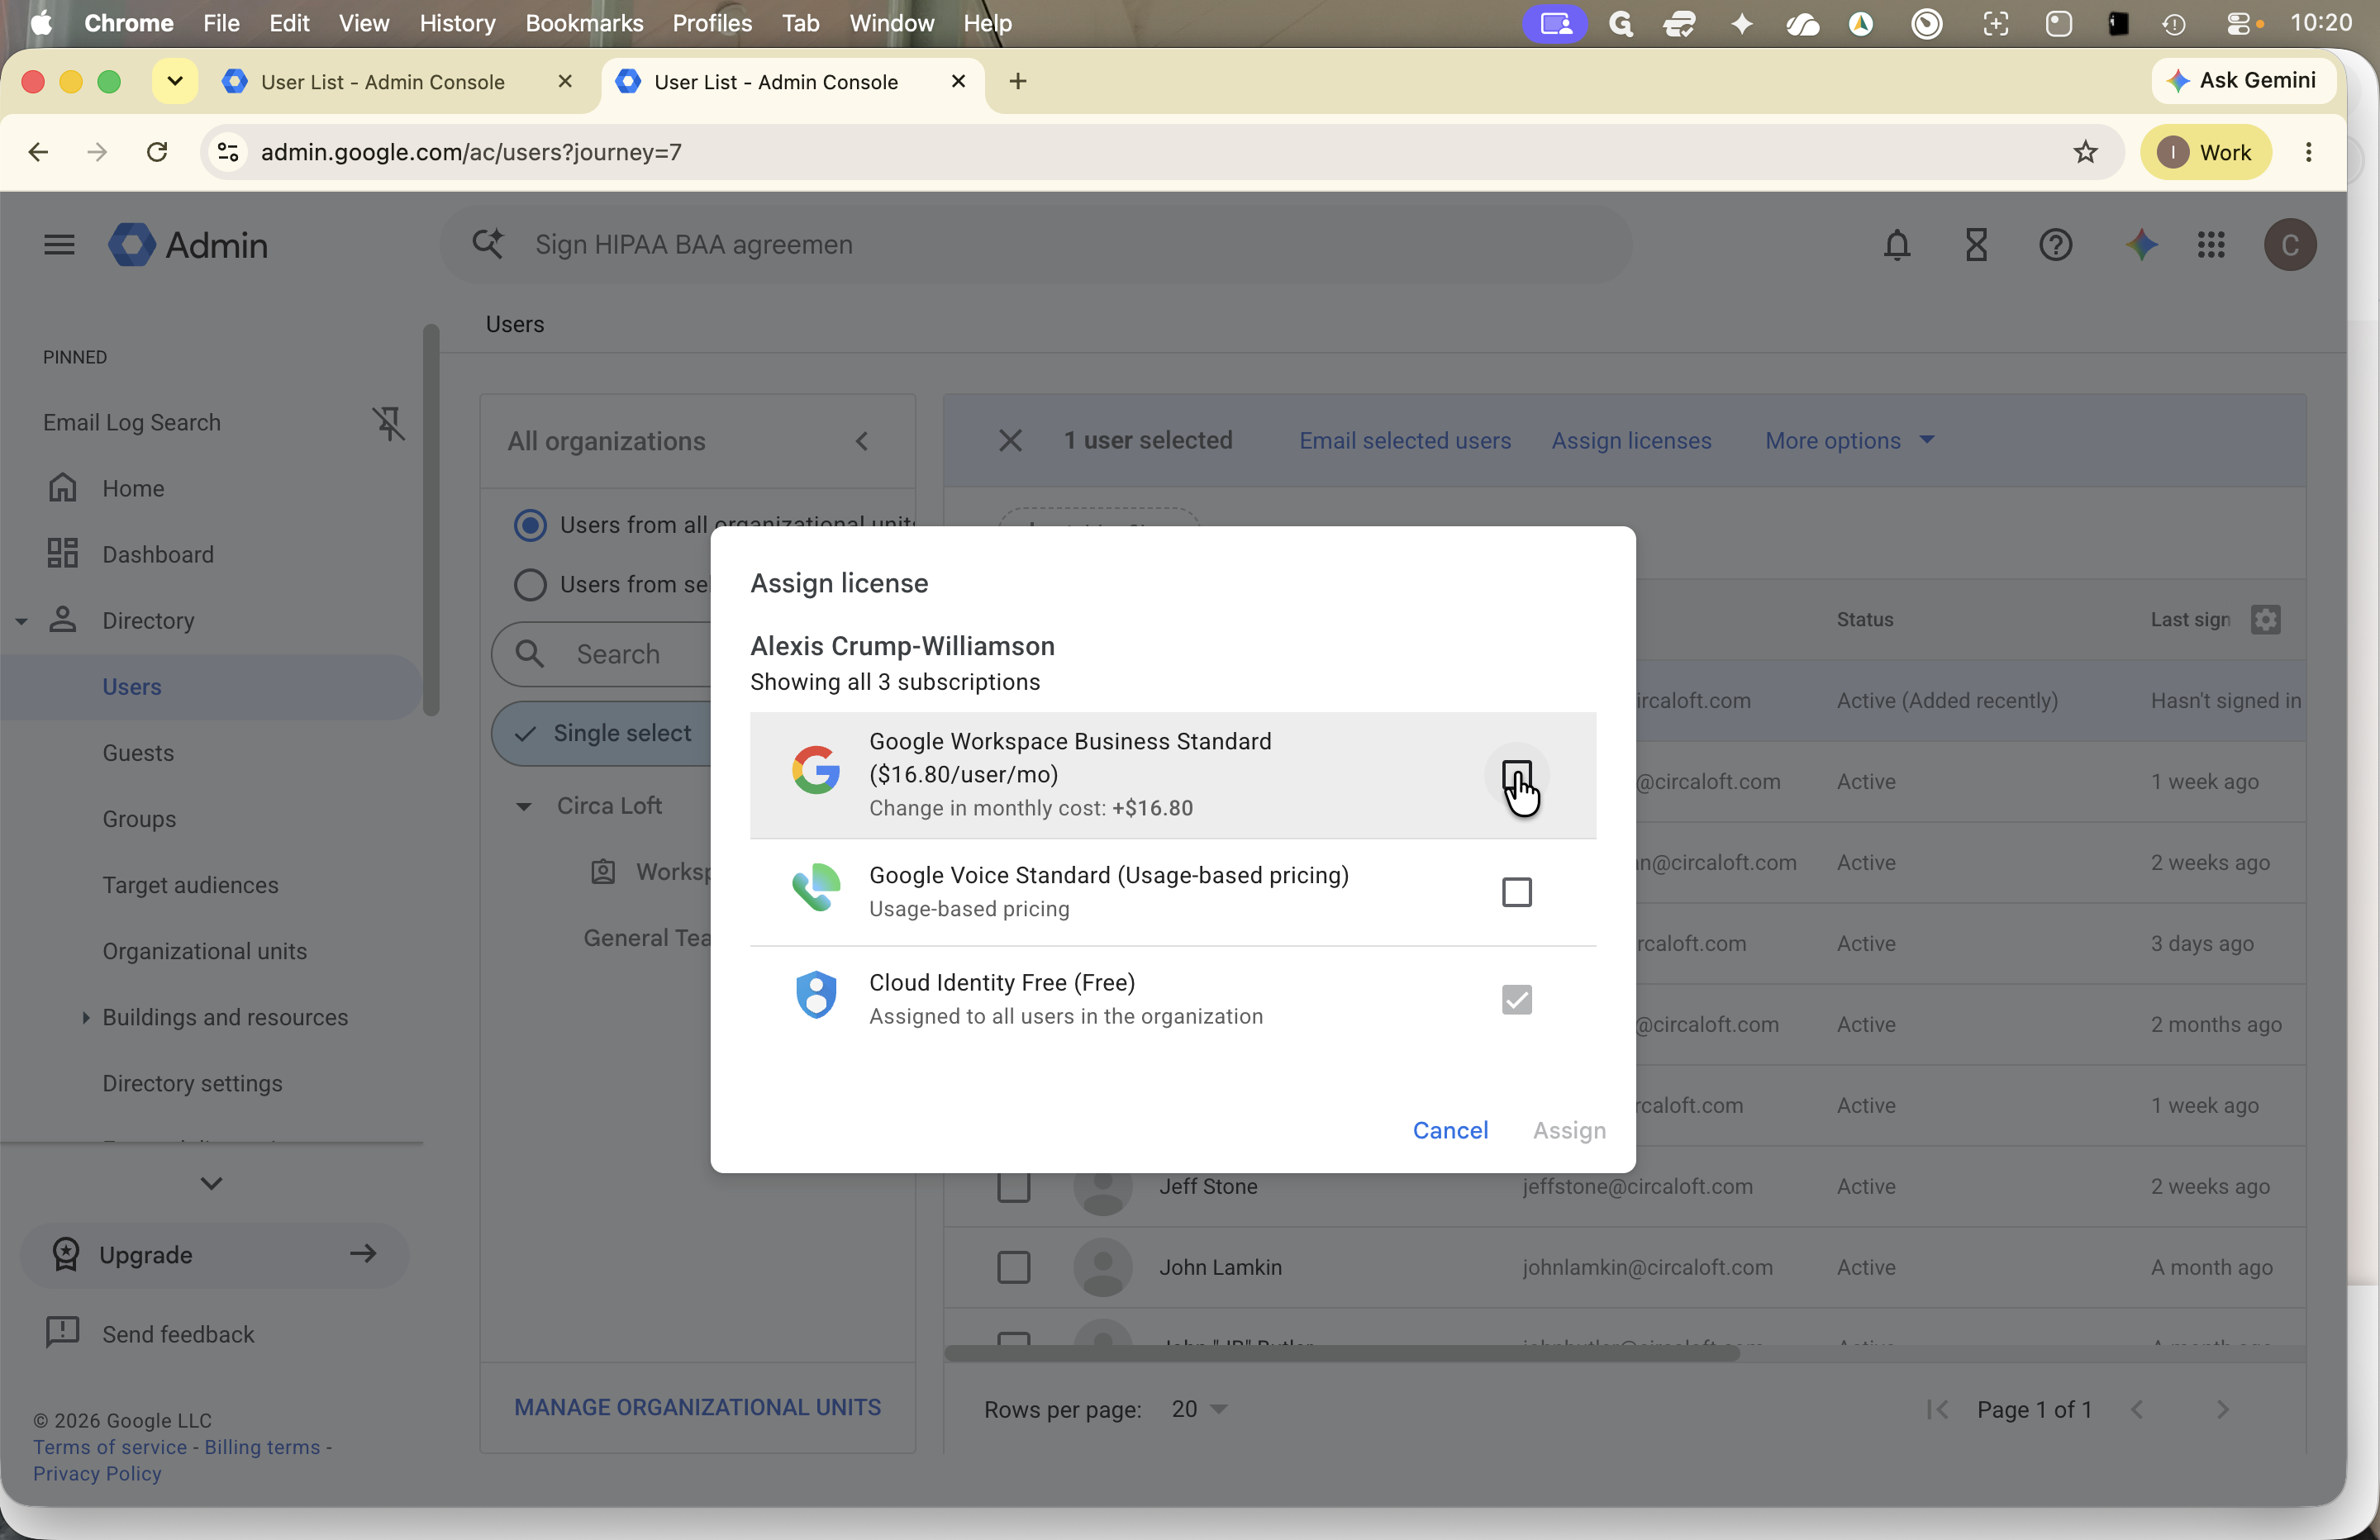Screen dimensions: 2380x1540
Task: Open the Work profile menu
Action: point(2205,152)
